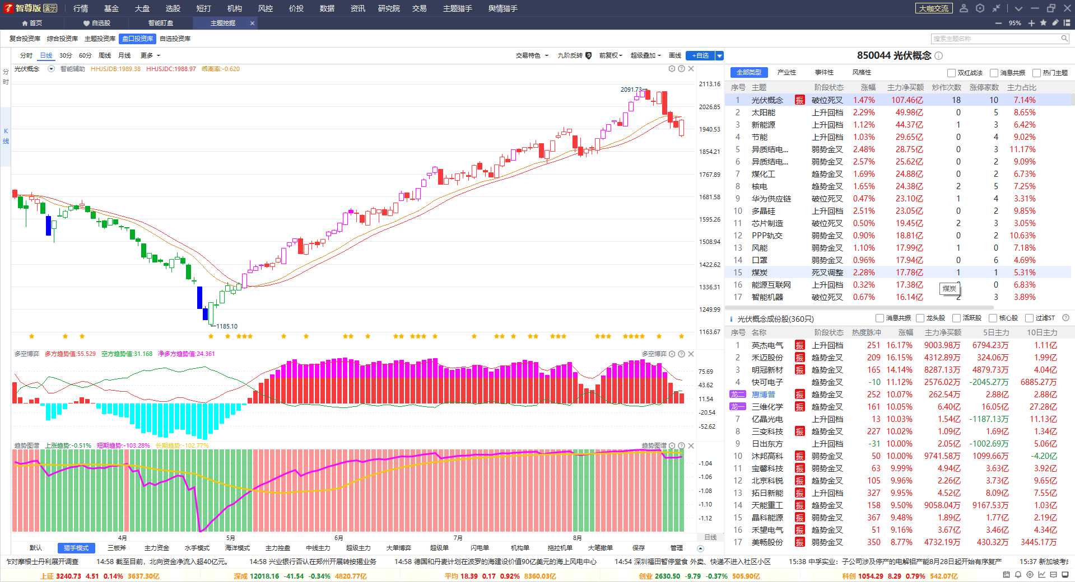
Task: Open the 交易特色 dropdown
Action: pos(532,55)
